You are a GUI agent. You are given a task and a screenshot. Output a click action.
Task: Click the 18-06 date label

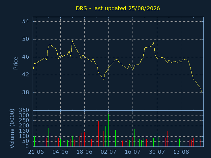[84, 152]
